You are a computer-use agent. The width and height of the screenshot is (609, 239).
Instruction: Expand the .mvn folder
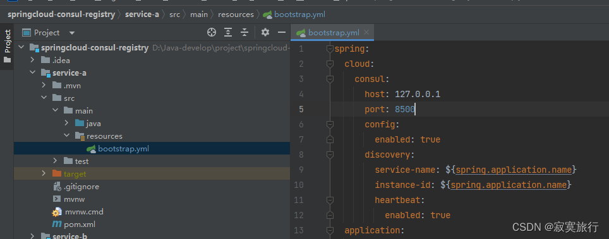coord(44,85)
